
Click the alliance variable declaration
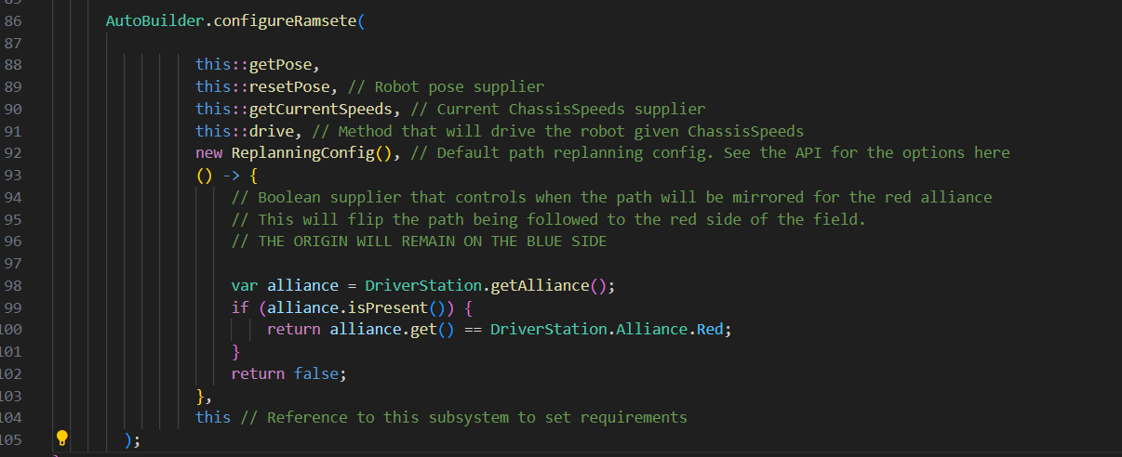302,285
